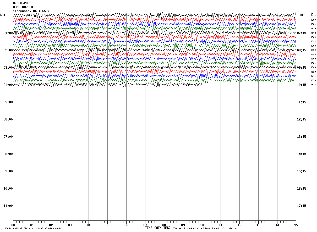This screenshot has width=317, height=232.
Task: Click minute 07 on the time axis
Action: 145,225
